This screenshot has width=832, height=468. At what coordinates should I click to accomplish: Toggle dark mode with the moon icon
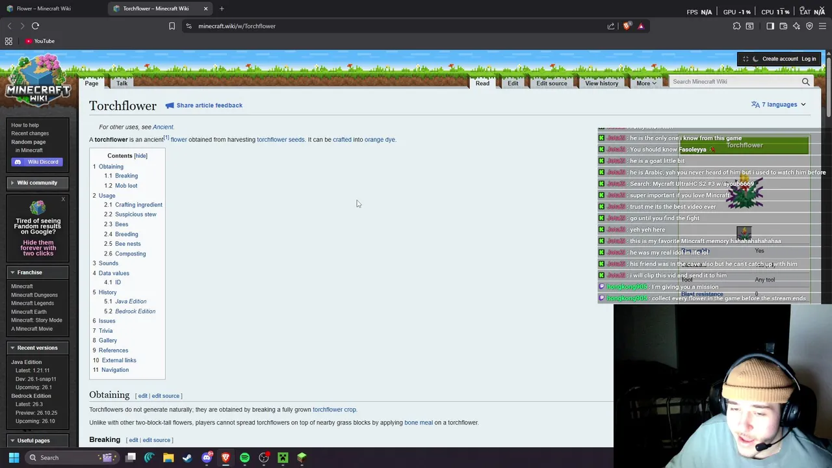click(755, 59)
